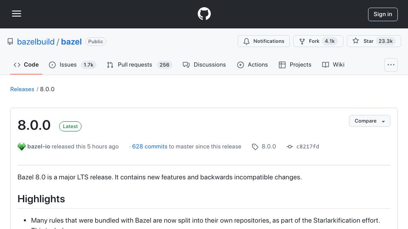The width and height of the screenshot is (408, 229).
Task: Click the open book Wiki icon
Action: point(326,65)
